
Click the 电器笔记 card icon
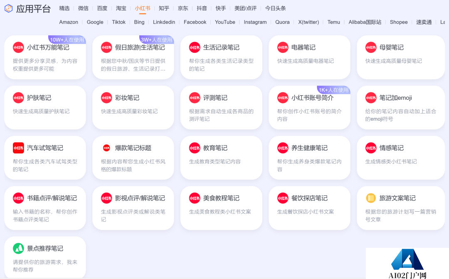(283, 47)
